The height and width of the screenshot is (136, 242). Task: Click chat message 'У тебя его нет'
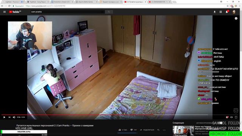[220, 49]
